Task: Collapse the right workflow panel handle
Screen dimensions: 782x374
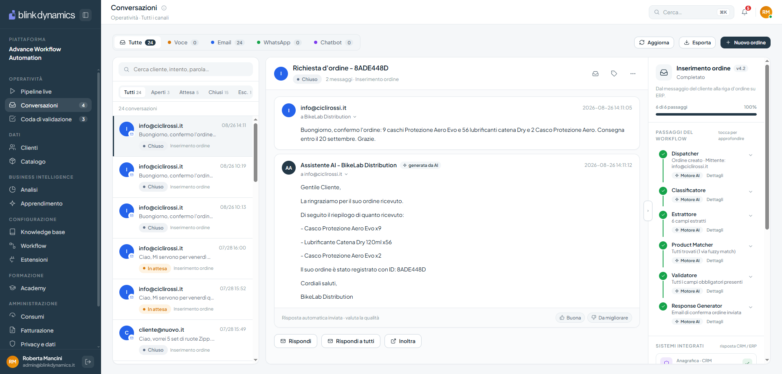Action: coord(648,211)
